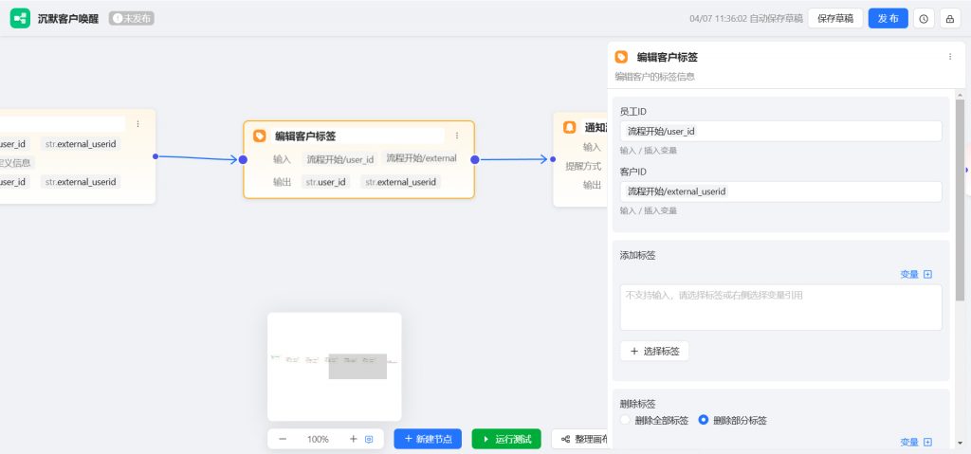971x454 pixels.
Task: Click 提醒方式 label on 通知 node
Action: pos(583,166)
